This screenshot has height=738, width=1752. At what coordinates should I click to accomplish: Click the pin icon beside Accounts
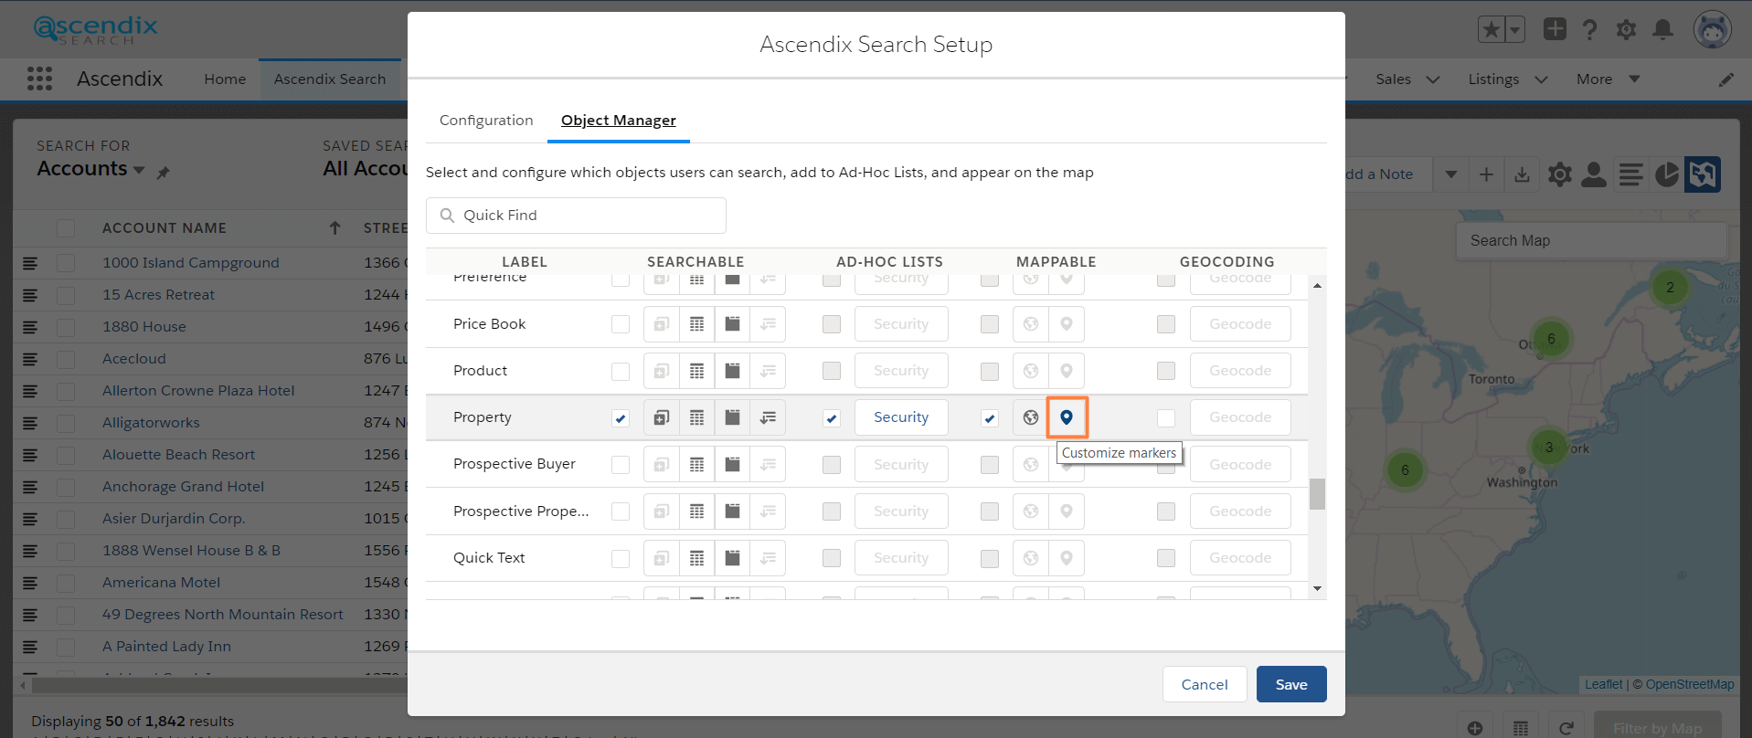(164, 172)
